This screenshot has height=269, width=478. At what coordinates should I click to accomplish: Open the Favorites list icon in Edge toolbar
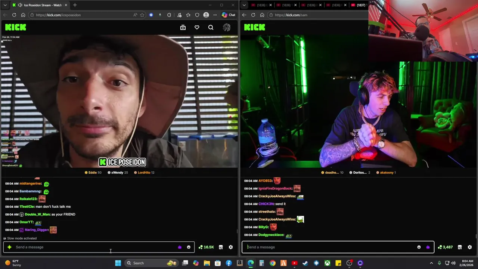click(188, 15)
